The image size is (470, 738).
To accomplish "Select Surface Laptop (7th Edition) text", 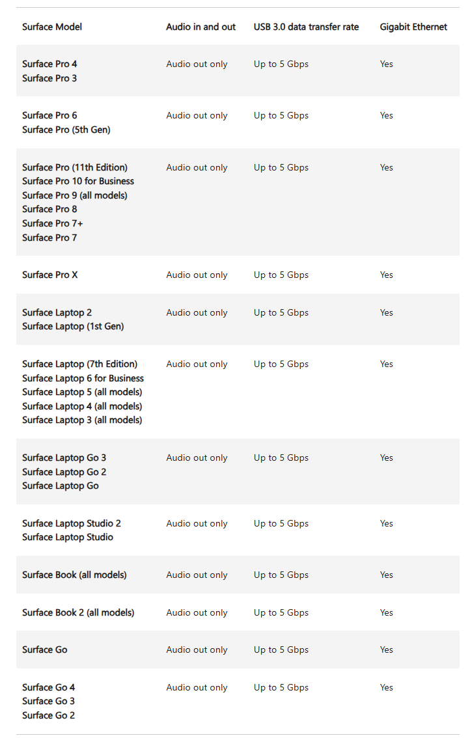I will coord(79,364).
